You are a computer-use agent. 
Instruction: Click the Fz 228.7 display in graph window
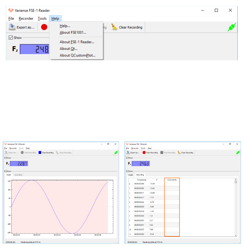(19, 164)
